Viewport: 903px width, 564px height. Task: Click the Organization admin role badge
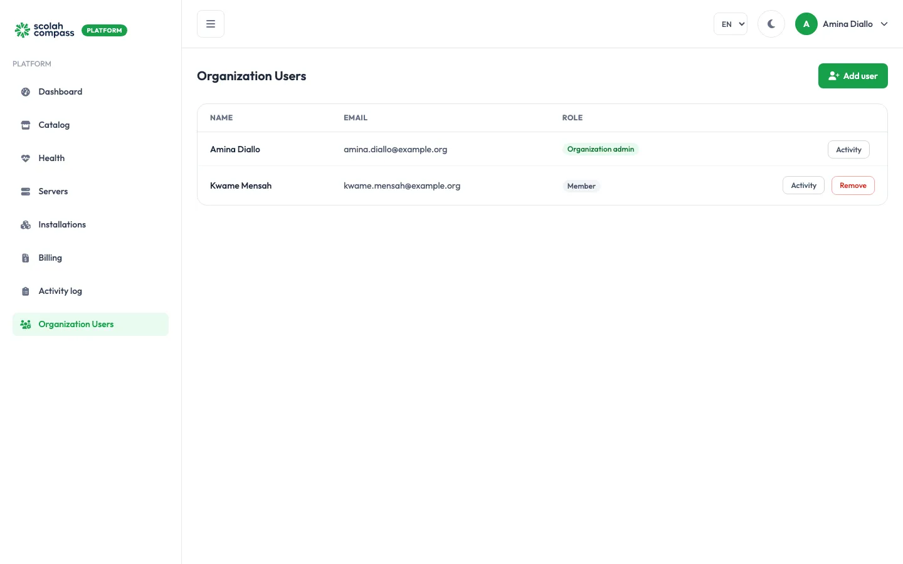pos(601,149)
